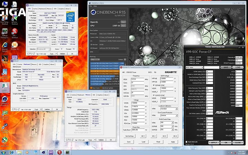248x155 pixels.
Task: Open the Help menu in Cinebench
Action: pyautogui.click(x=95, y=6)
